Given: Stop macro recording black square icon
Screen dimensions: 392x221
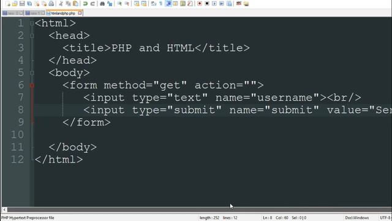Looking at the screenshot, I should point(207,4).
